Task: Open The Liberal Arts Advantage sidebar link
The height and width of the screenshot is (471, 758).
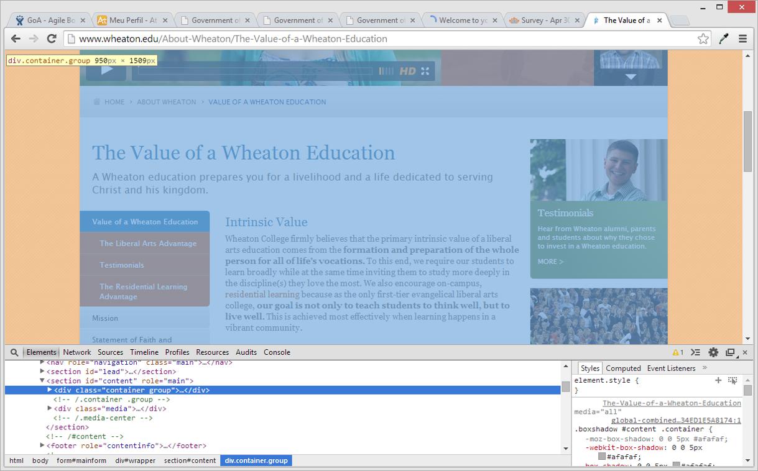Action: point(148,244)
